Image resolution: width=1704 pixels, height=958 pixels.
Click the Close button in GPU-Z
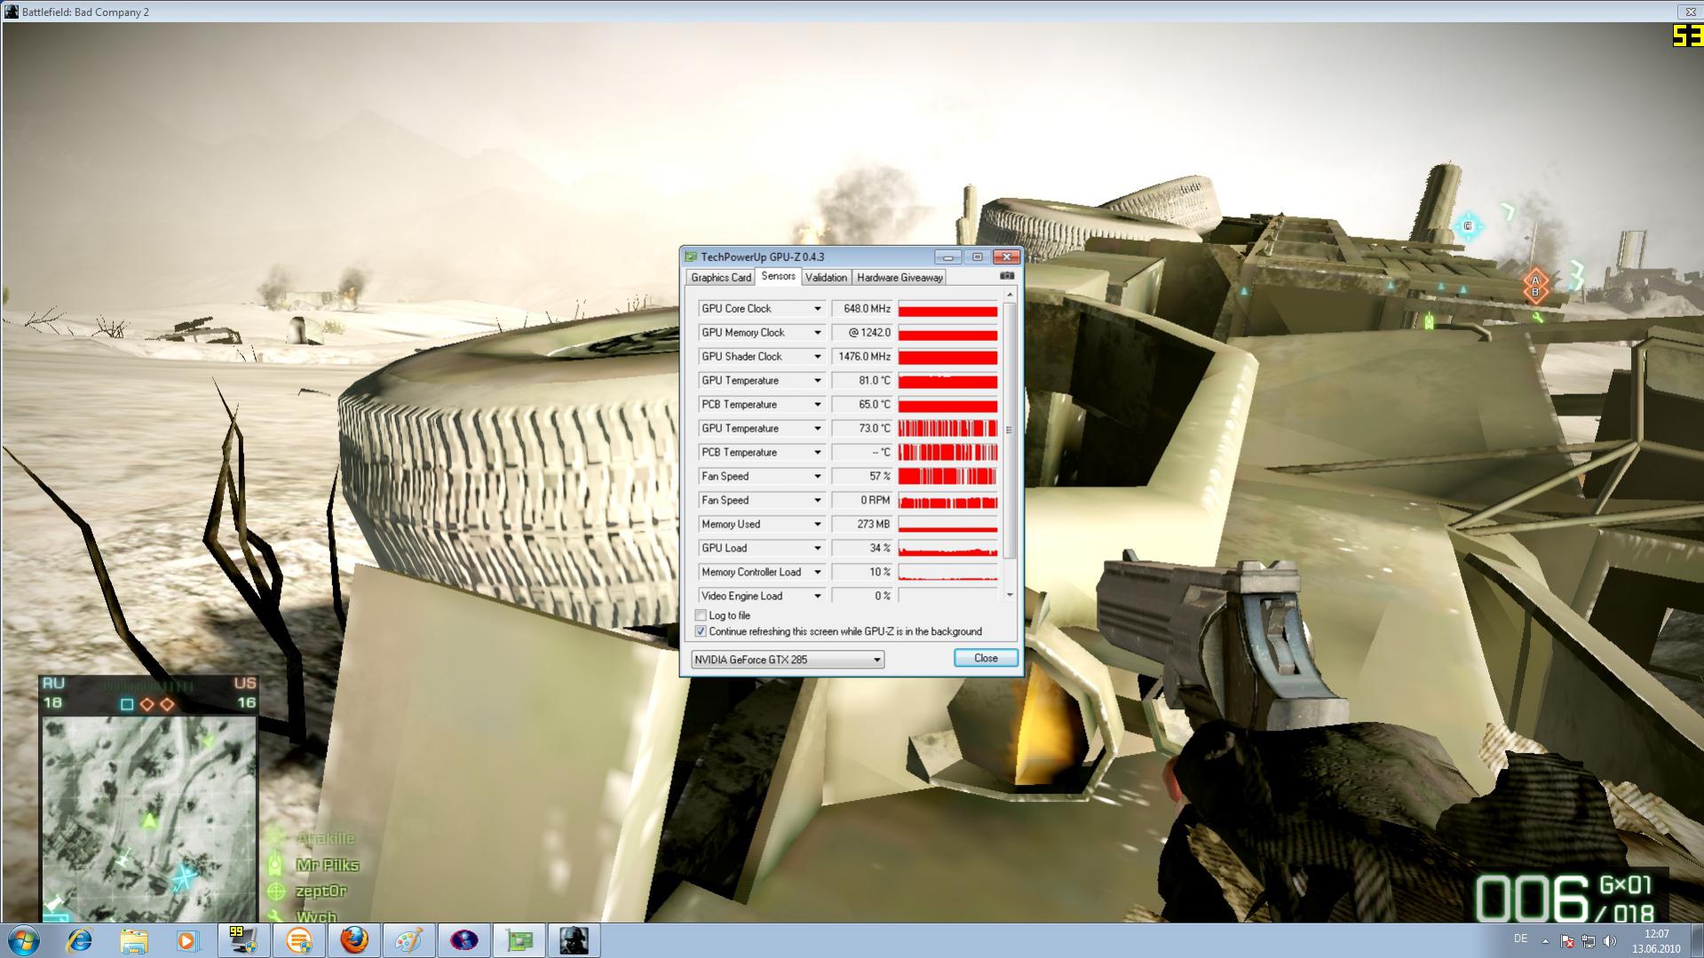[x=986, y=658]
